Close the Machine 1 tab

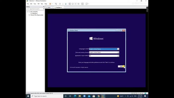63,7
